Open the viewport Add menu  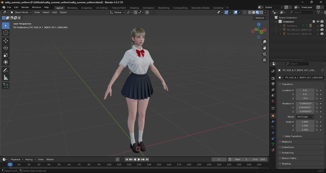point(55,12)
